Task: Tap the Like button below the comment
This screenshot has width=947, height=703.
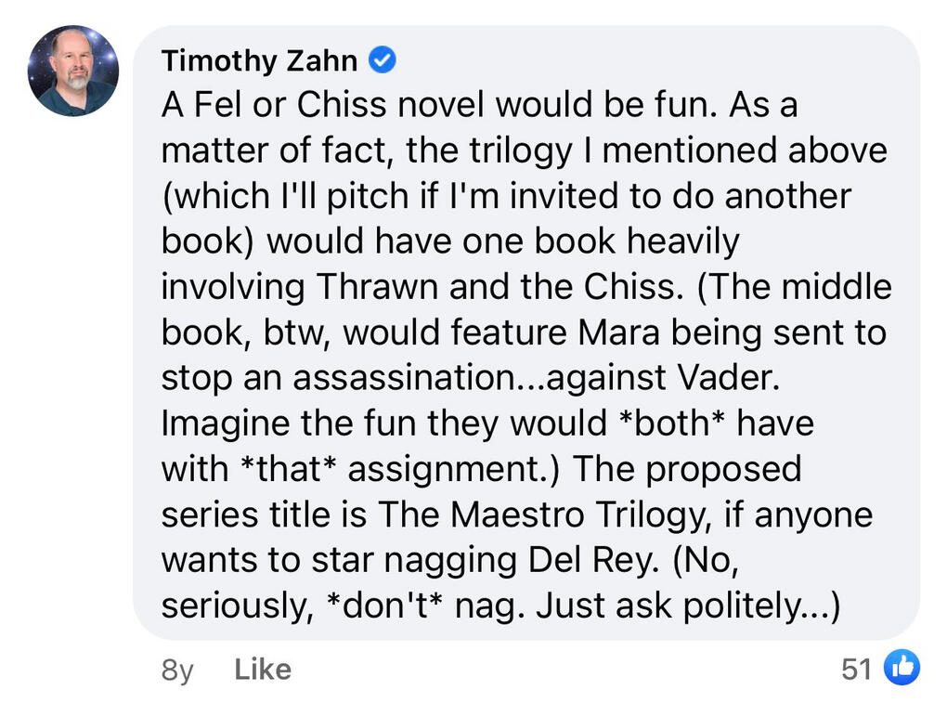Action: [263, 669]
